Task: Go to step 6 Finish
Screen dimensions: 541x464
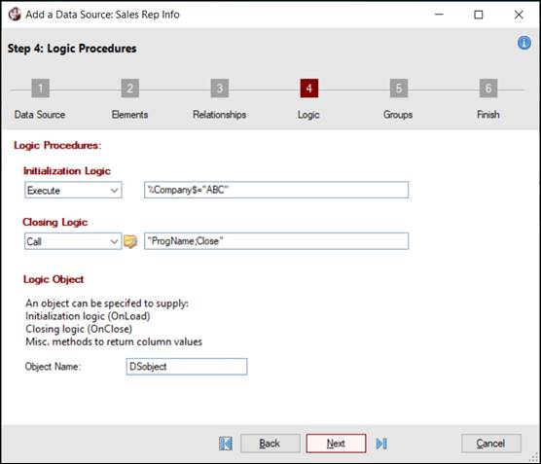Action: click(x=488, y=89)
